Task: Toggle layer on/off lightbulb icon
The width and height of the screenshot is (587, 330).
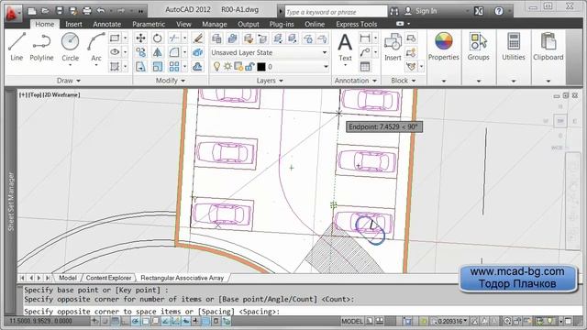Action: [216, 67]
